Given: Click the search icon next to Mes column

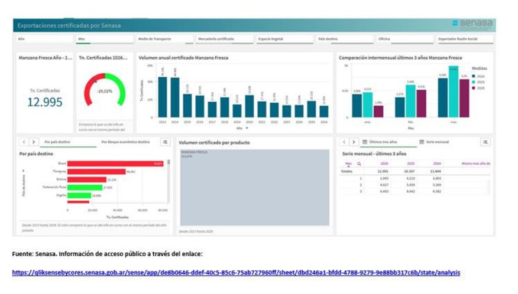Looking at the screenshot, I should (358, 164).
